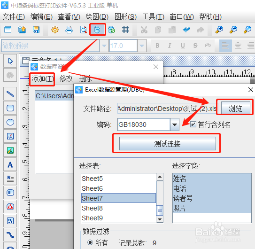Open print preview magnifier page icon
The height and width of the screenshot is (249, 255).
point(83,30)
